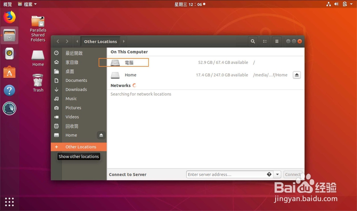The width and height of the screenshot is (357, 211).
Task: Click the server address help diamond icon
Action: point(269,174)
